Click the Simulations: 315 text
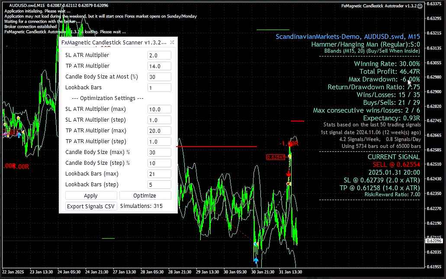 click(141, 206)
